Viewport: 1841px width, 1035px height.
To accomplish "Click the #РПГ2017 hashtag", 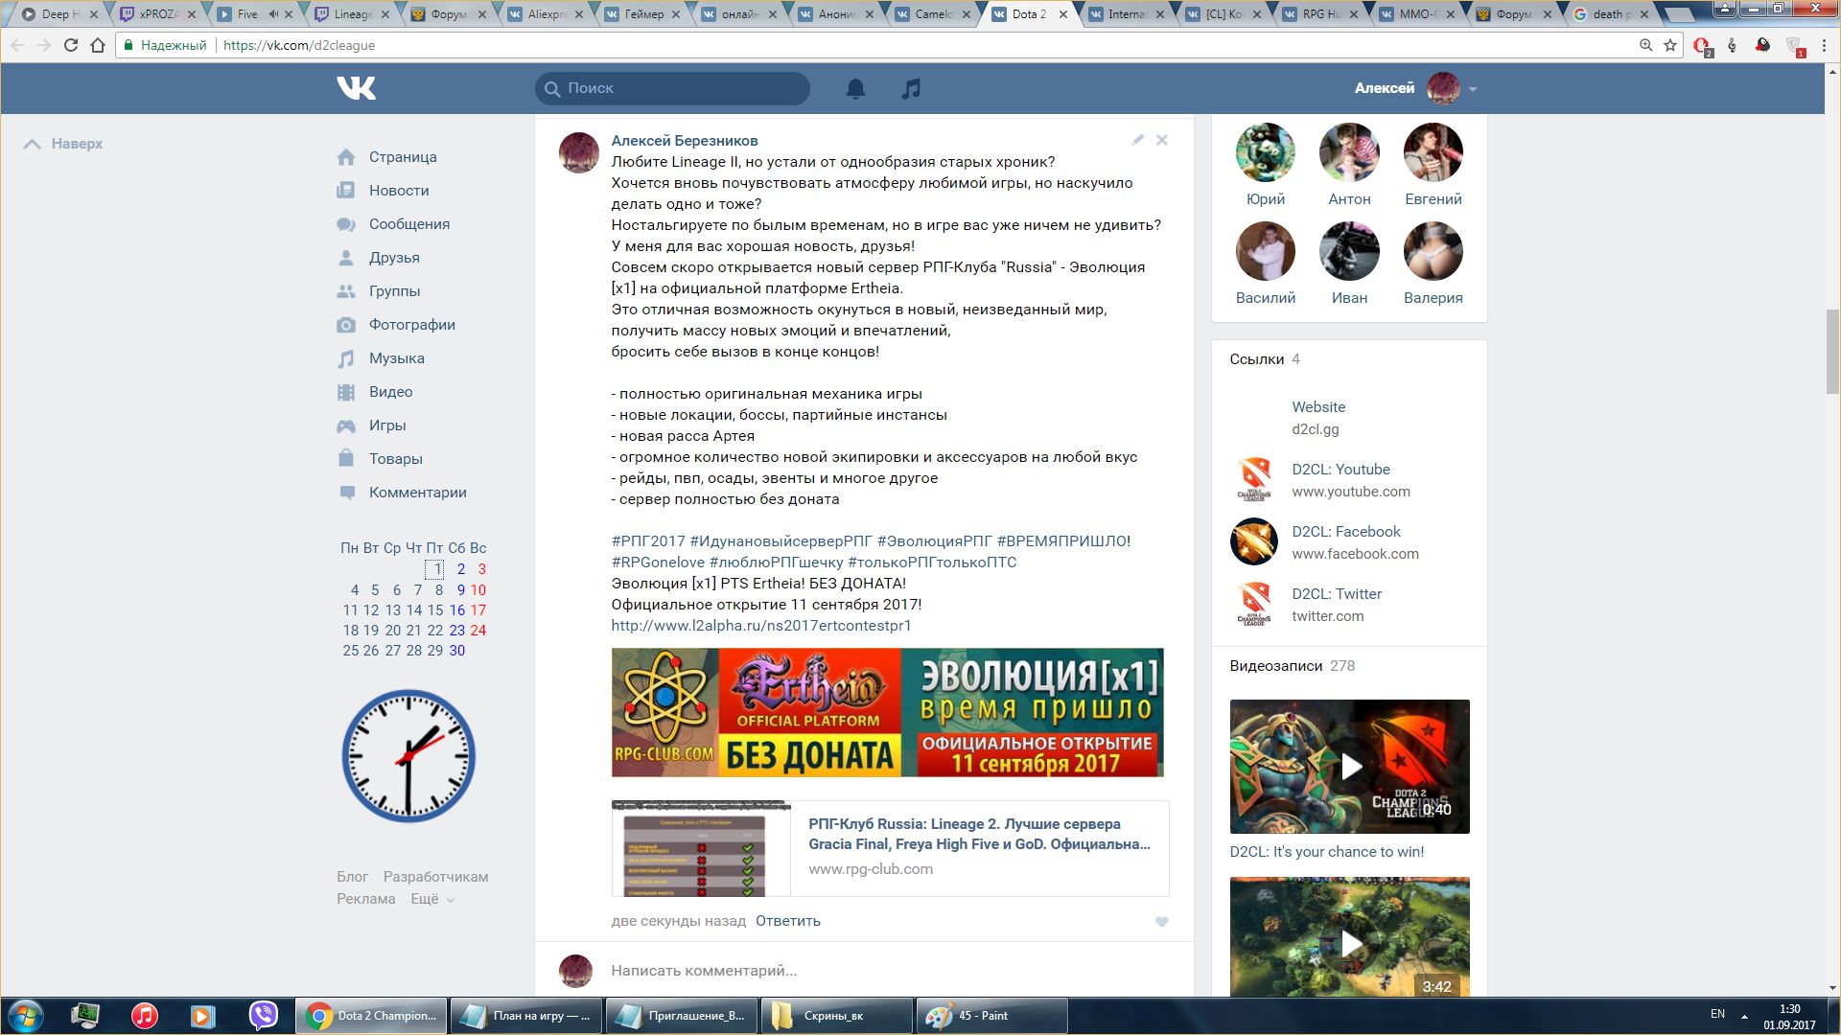I will tap(648, 541).
